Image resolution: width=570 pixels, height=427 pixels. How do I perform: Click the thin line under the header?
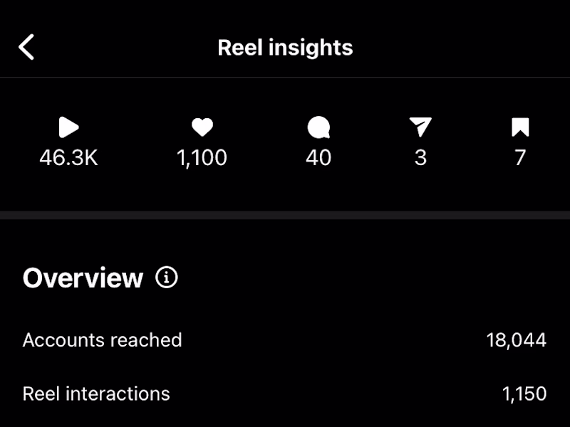[285, 77]
